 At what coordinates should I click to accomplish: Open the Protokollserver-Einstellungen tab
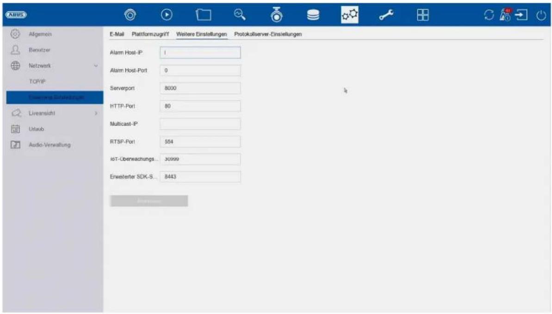[x=268, y=34]
